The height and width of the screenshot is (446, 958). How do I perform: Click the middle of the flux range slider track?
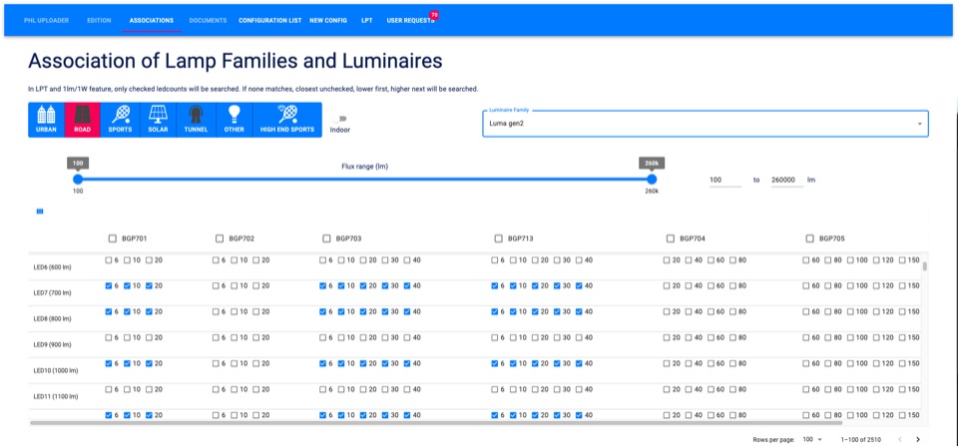point(365,179)
